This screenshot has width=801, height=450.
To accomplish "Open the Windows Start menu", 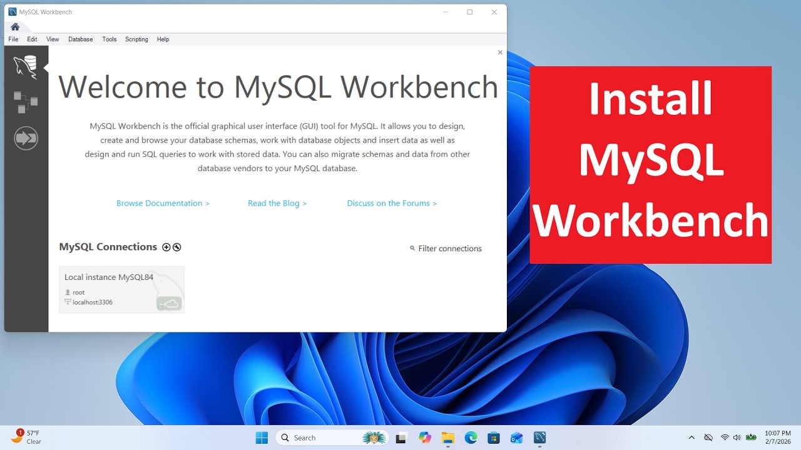I will pos(262,437).
